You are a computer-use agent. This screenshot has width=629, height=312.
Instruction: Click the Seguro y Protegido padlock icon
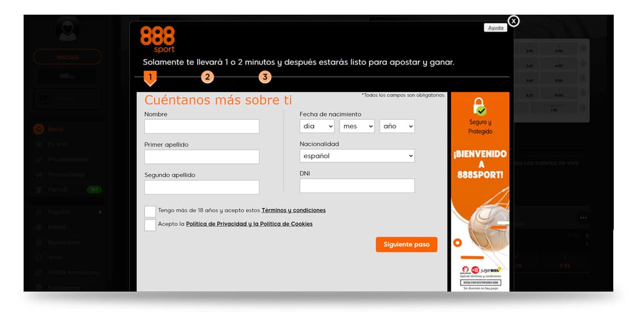tap(480, 106)
